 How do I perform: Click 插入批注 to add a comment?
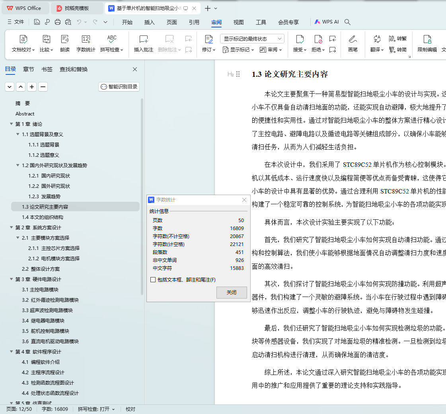coord(143,43)
